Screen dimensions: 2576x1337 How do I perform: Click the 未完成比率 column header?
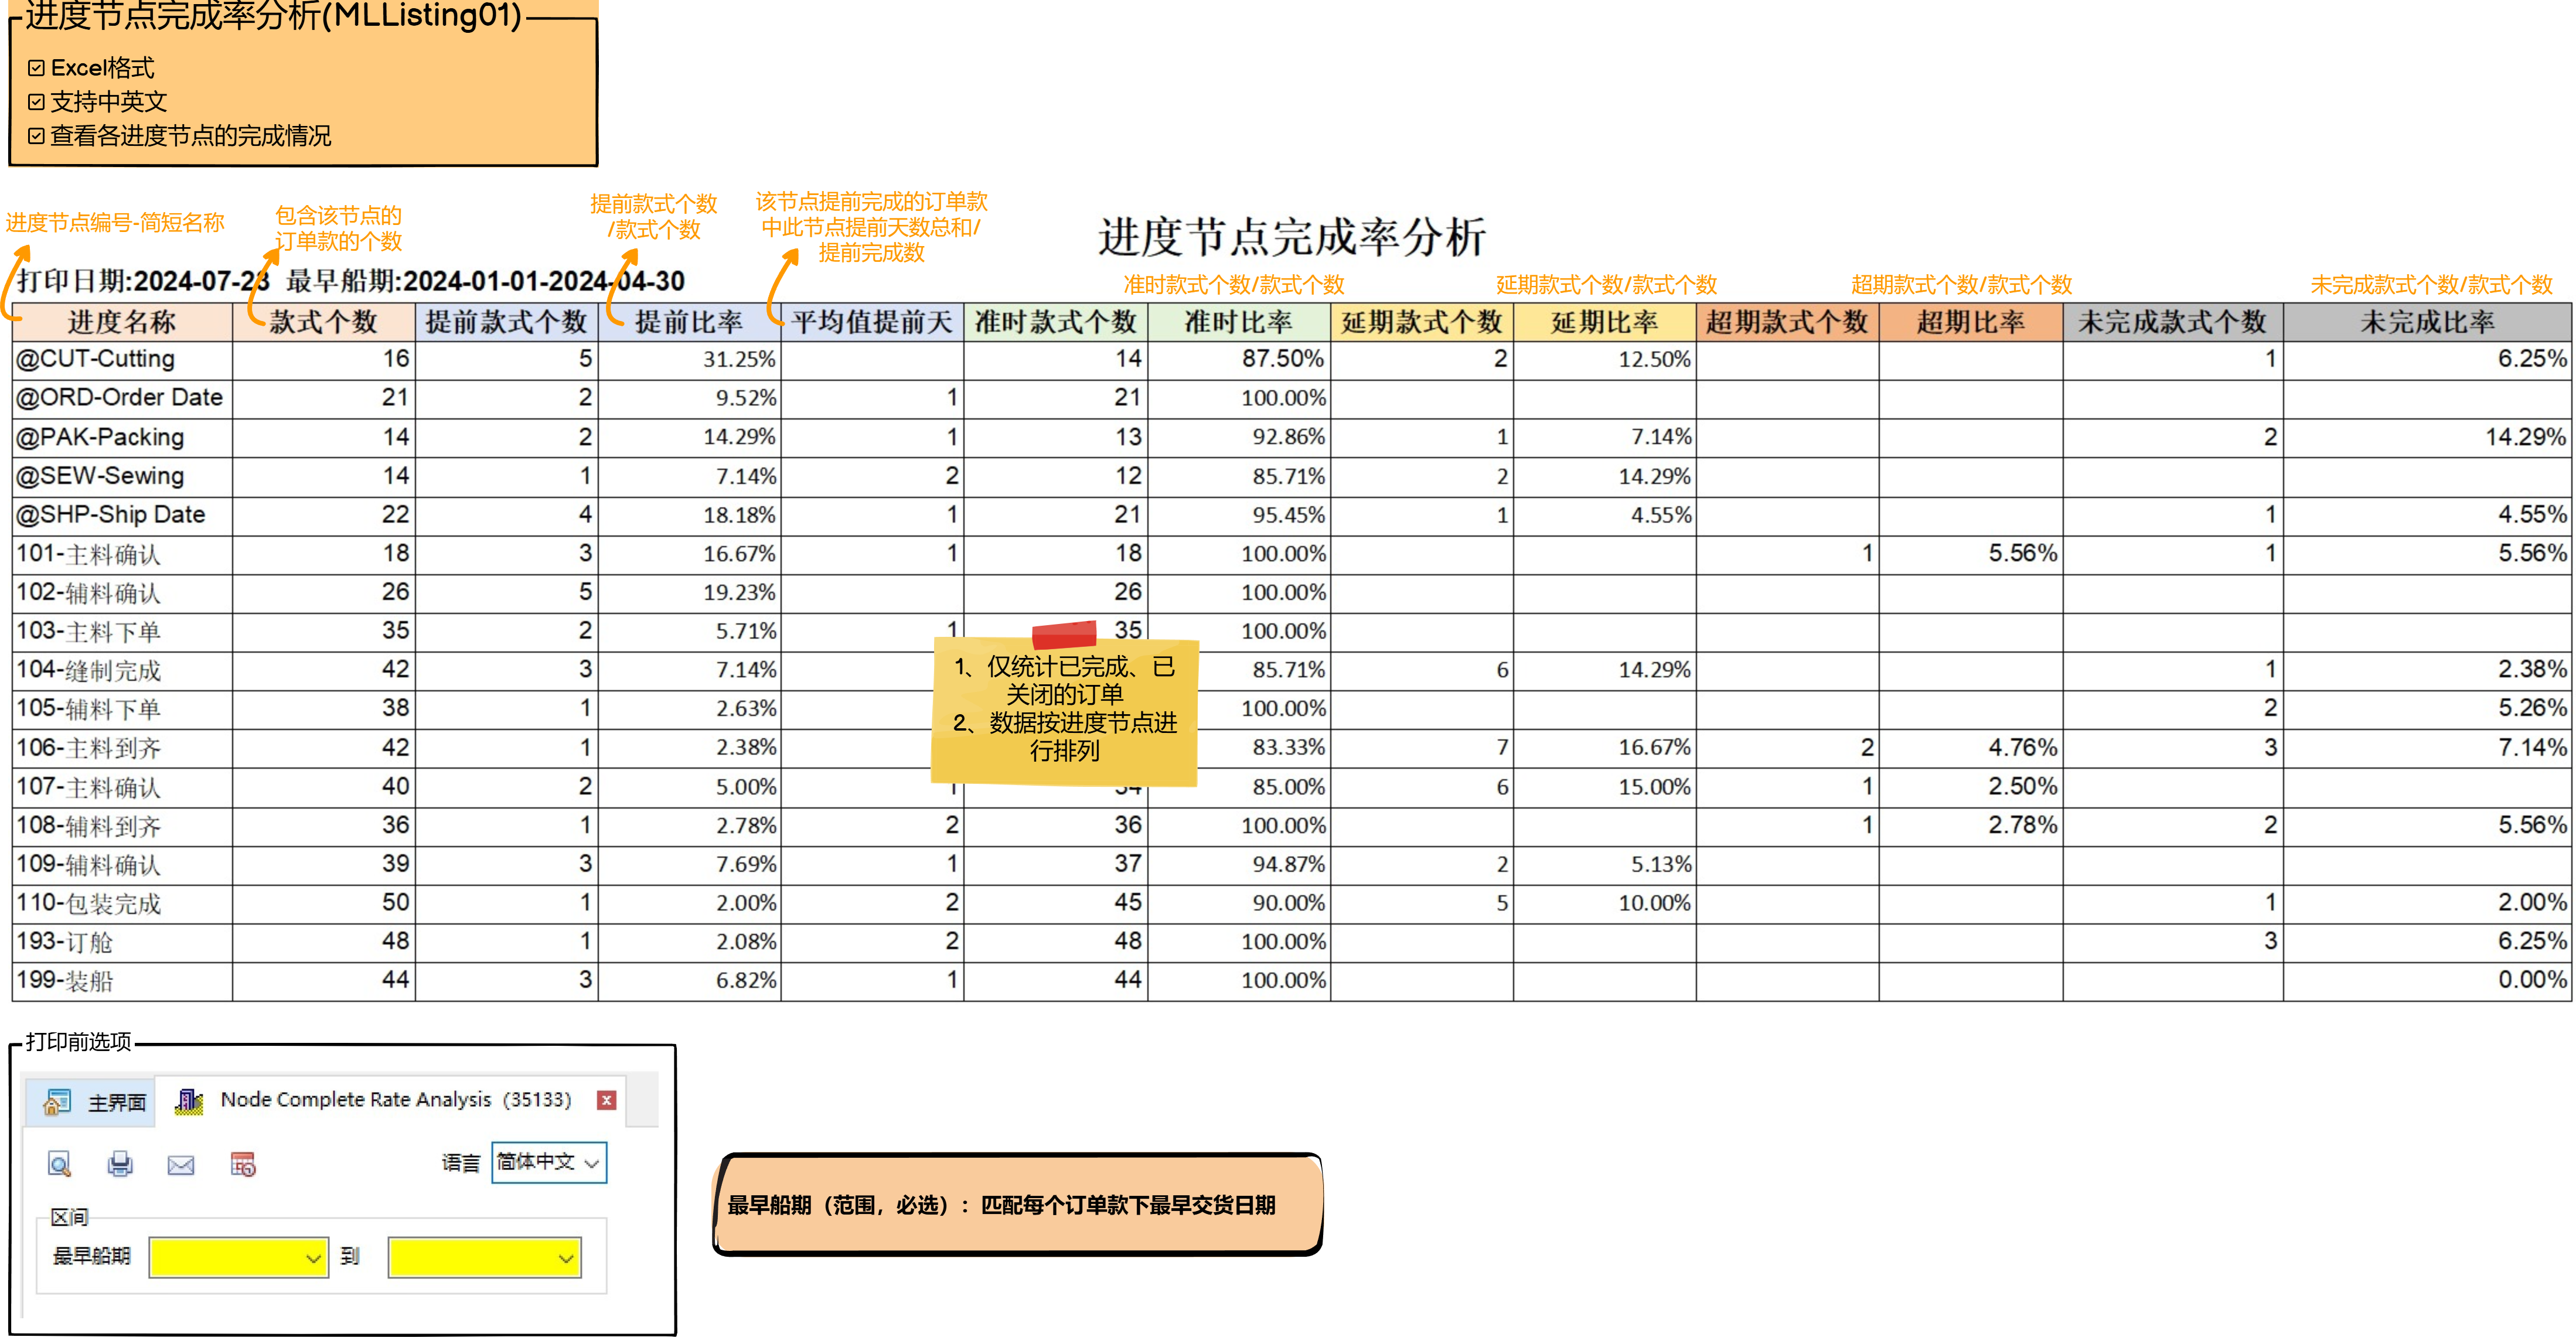tap(2428, 322)
